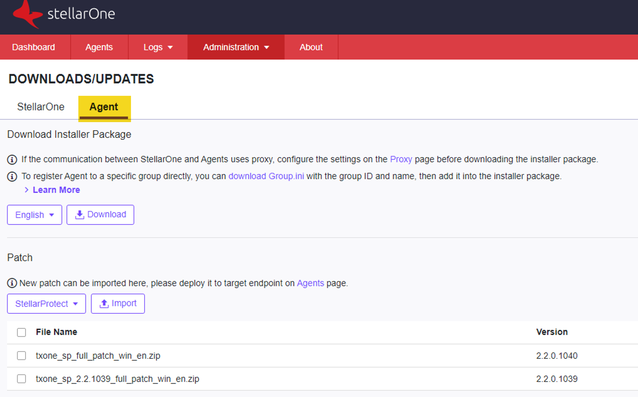Screen dimensions: 638x397
Task: Go to the About page
Action: click(x=311, y=47)
